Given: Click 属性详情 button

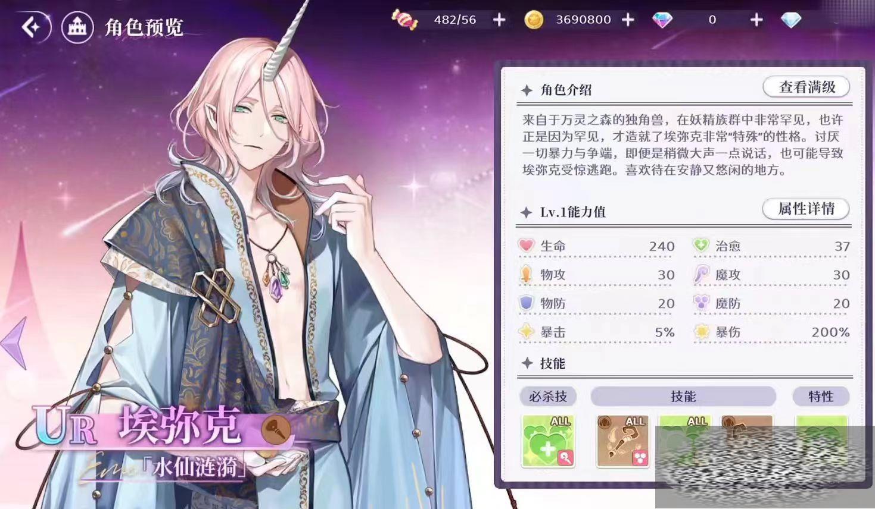Looking at the screenshot, I should coord(806,209).
